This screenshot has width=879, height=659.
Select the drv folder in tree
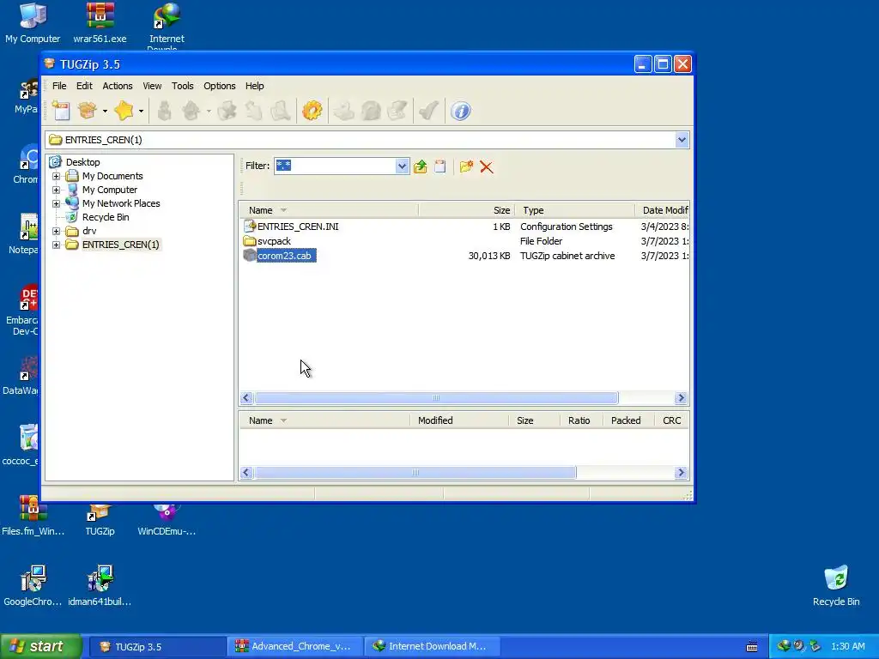coord(89,231)
